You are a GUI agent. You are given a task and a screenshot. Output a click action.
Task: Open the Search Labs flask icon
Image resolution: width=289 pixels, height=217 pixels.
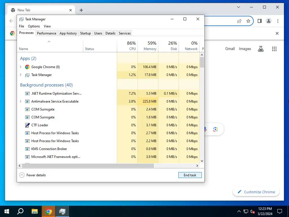pos(260,49)
